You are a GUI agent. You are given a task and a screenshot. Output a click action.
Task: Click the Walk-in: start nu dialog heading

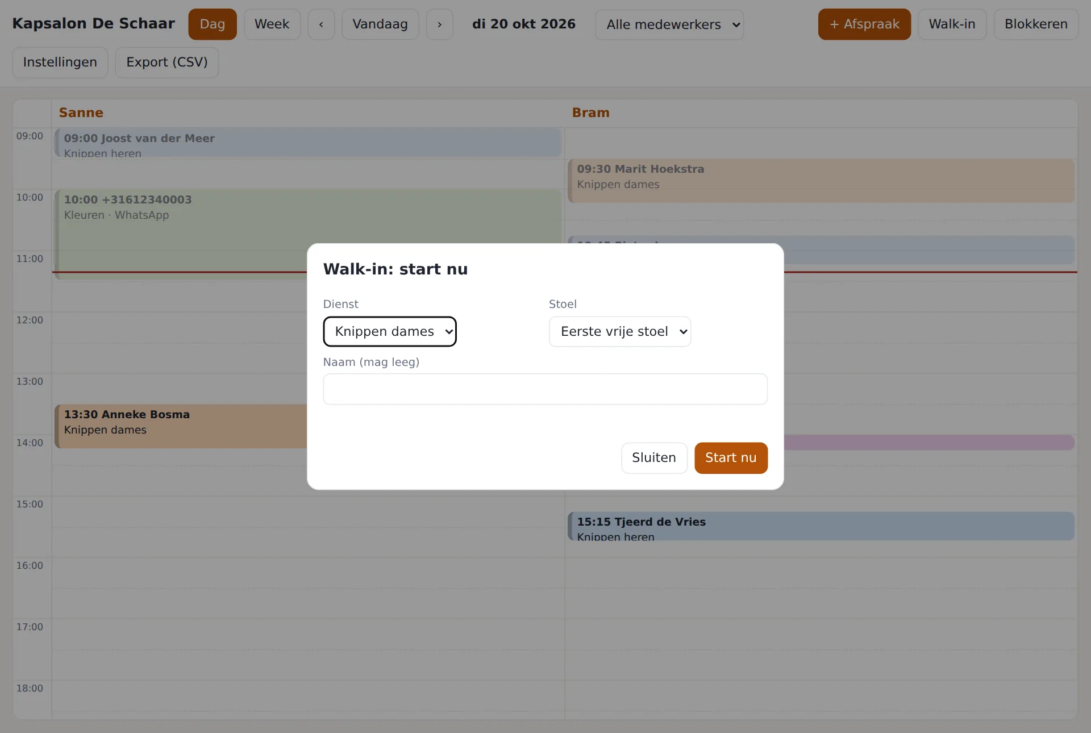click(395, 269)
